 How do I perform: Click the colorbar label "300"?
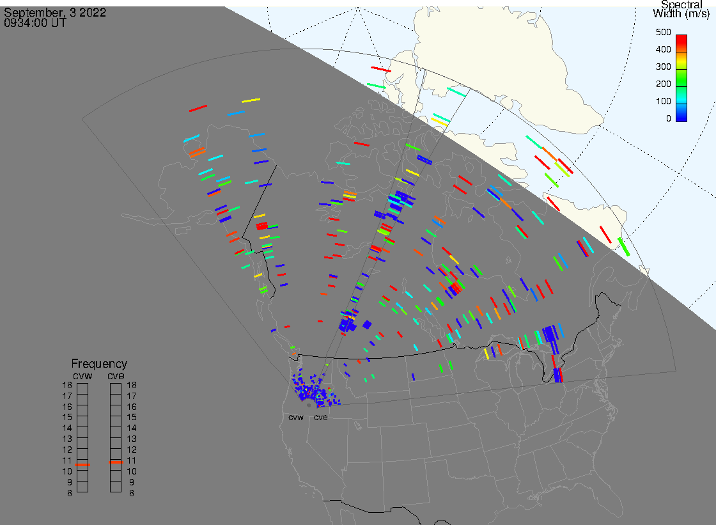click(663, 67)
